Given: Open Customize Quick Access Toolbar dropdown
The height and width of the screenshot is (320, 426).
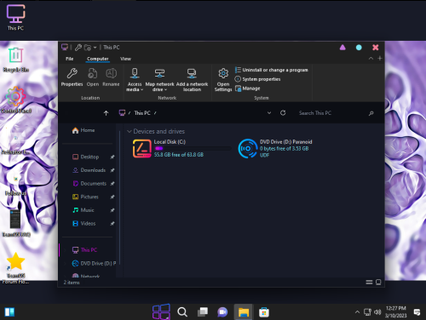Looking at the screenshot, I should coord(95,48).
